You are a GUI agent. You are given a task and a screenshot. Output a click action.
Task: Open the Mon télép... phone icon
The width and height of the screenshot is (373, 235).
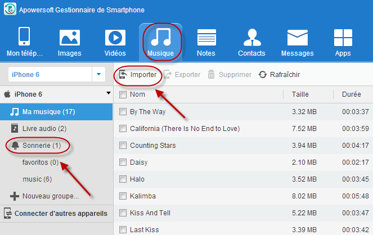pyautogui.click(x=24, y=37)
